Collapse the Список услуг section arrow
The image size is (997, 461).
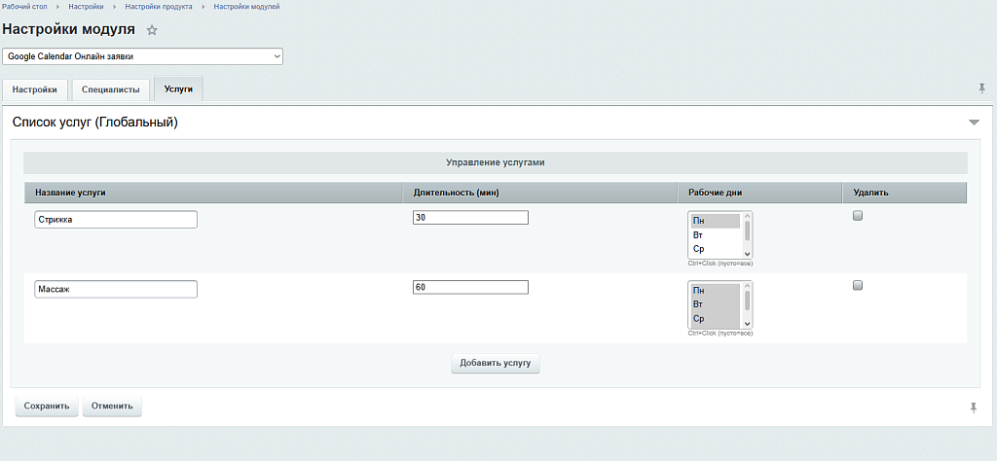(x=974, y=123)
